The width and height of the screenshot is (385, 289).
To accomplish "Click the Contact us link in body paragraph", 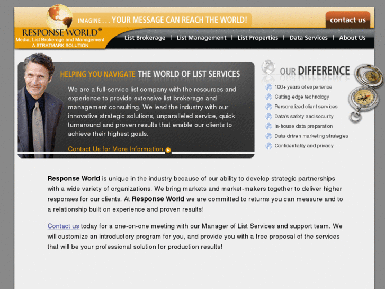I will tap(64, 226).
